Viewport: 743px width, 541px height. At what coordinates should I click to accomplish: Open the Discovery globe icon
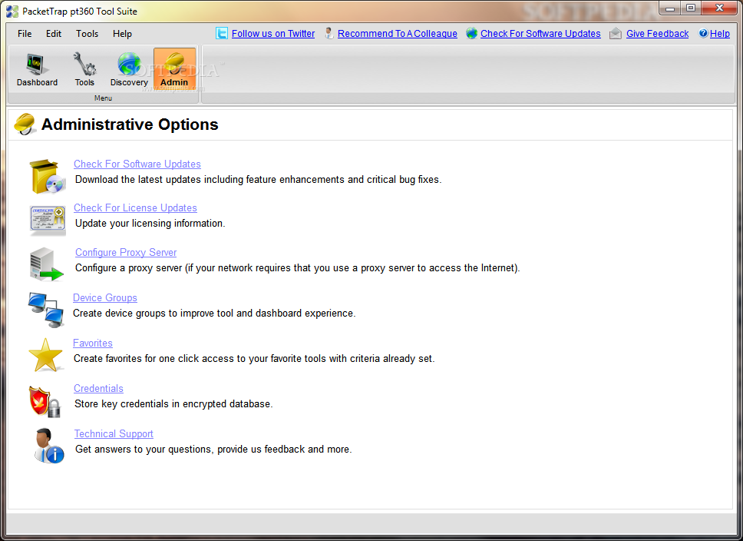click(x=129, y=69)
